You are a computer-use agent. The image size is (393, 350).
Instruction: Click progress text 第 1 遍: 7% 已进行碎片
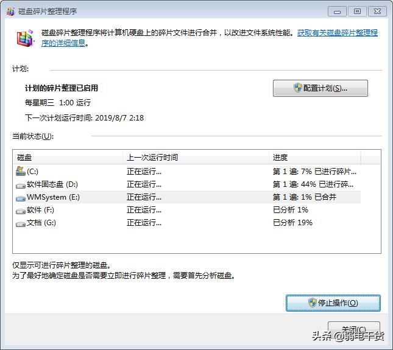[x=314, y=172]
